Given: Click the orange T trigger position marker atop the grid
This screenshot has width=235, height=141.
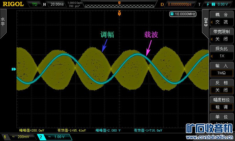Looking at the screenshot, I should tap(119, 13).
